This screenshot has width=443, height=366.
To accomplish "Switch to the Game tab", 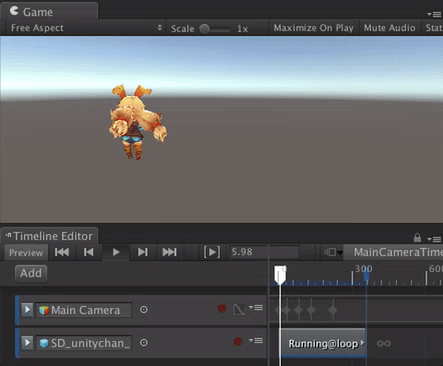I will click(x=49, y=11).
